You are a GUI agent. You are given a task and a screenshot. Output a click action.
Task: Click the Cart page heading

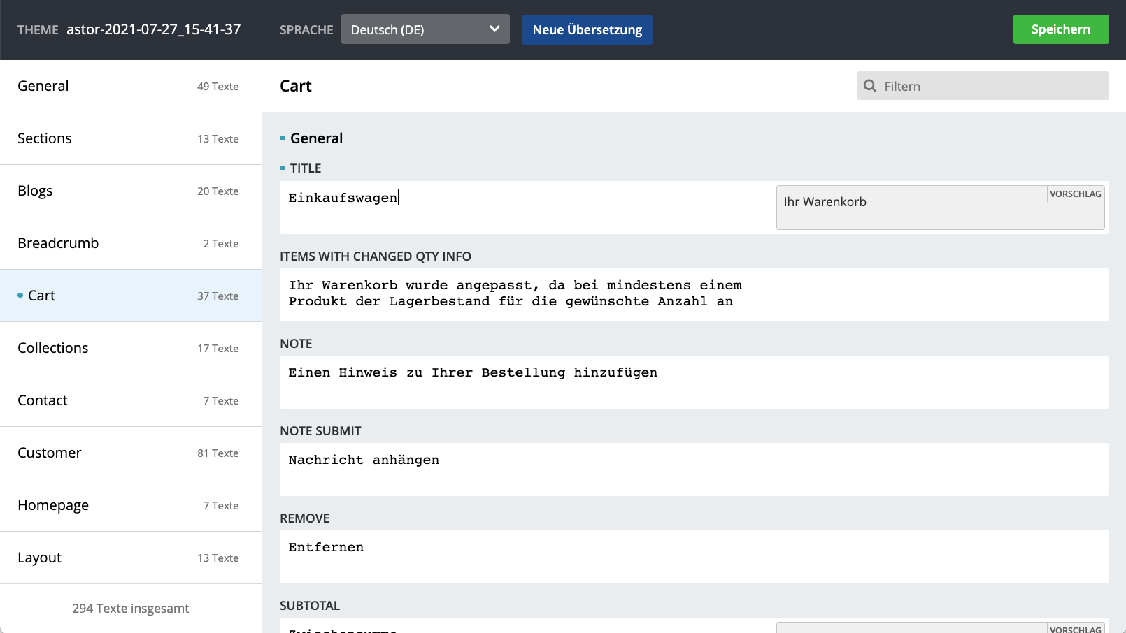[296, 86]
